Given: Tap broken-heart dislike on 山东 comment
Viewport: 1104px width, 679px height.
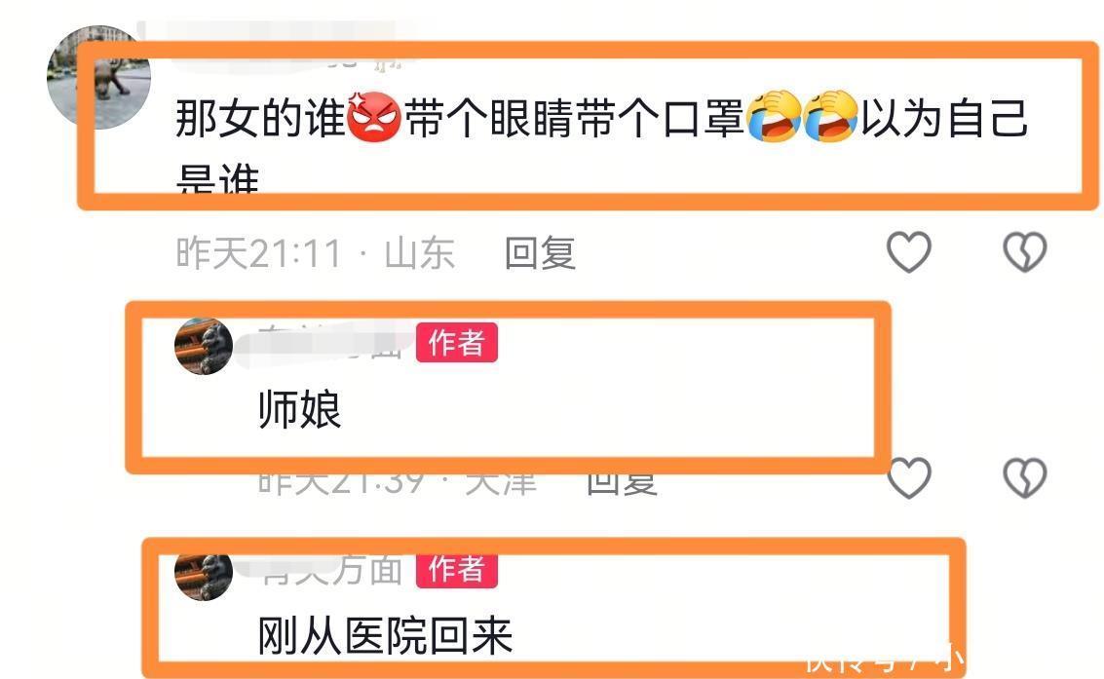Looking at the screenshot, I should pos(1024,252).
